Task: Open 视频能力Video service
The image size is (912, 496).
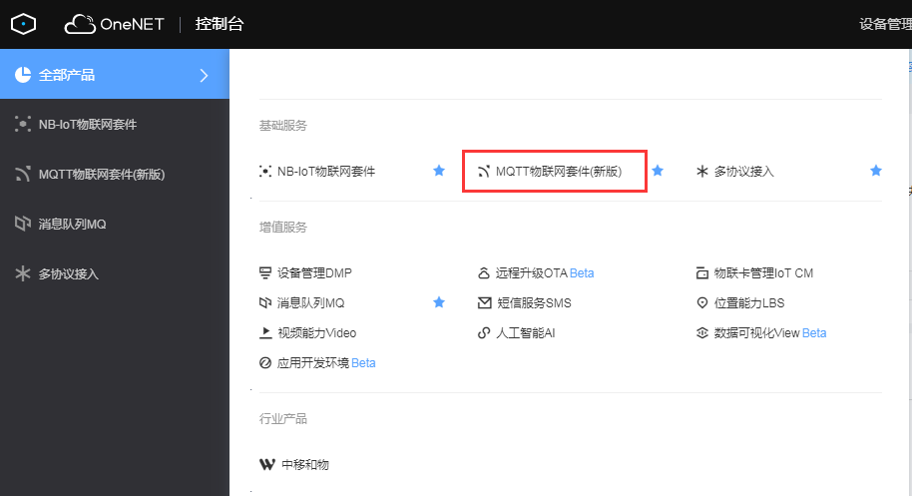Action: coord(317,332)
